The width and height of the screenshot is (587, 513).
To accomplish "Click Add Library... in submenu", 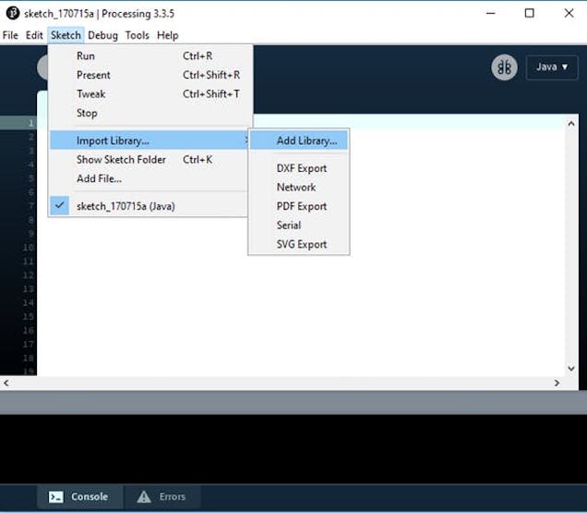I will [x=299, y=140].
